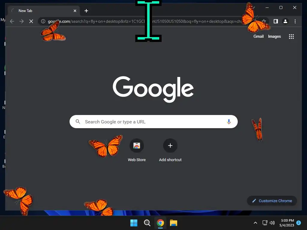Click the Google search box
Viewport: 307px width, 230px height.
coord(153,122)
